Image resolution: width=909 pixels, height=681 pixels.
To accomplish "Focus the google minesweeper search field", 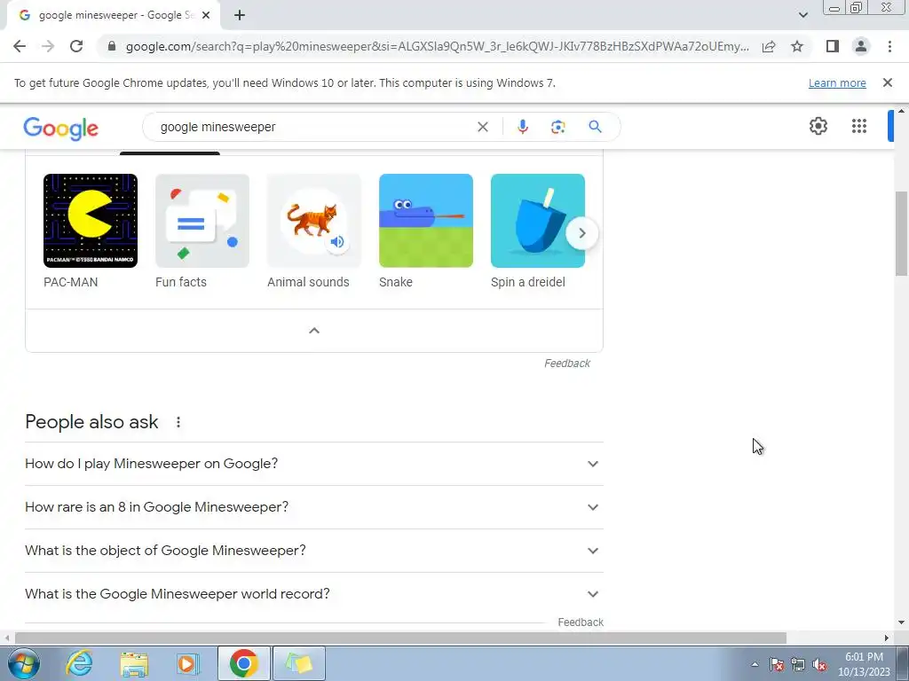I will 313,127.
